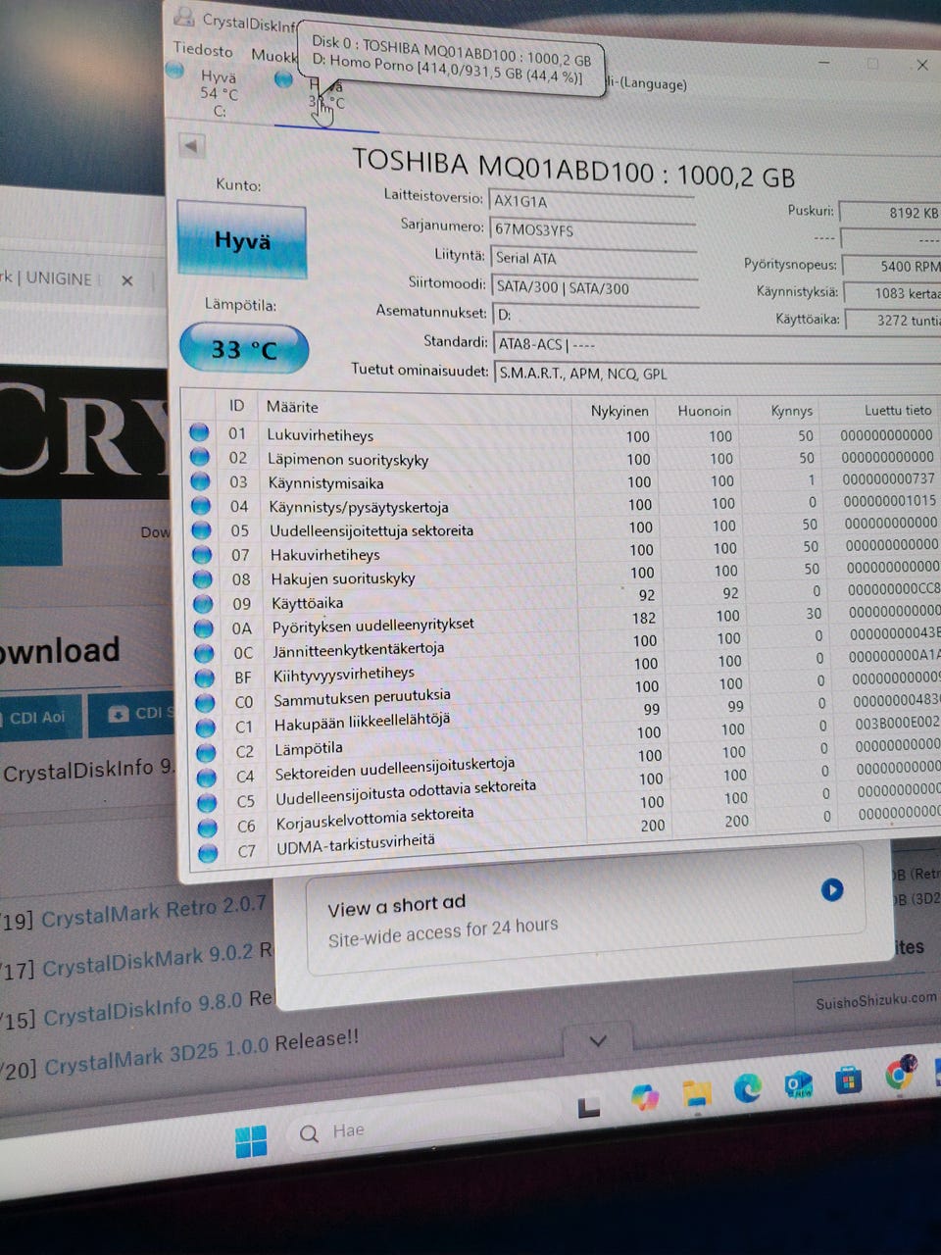Click the CDI Aoi download button
This screenshot has width=941, height=1255.
click(x=39, y=717)
